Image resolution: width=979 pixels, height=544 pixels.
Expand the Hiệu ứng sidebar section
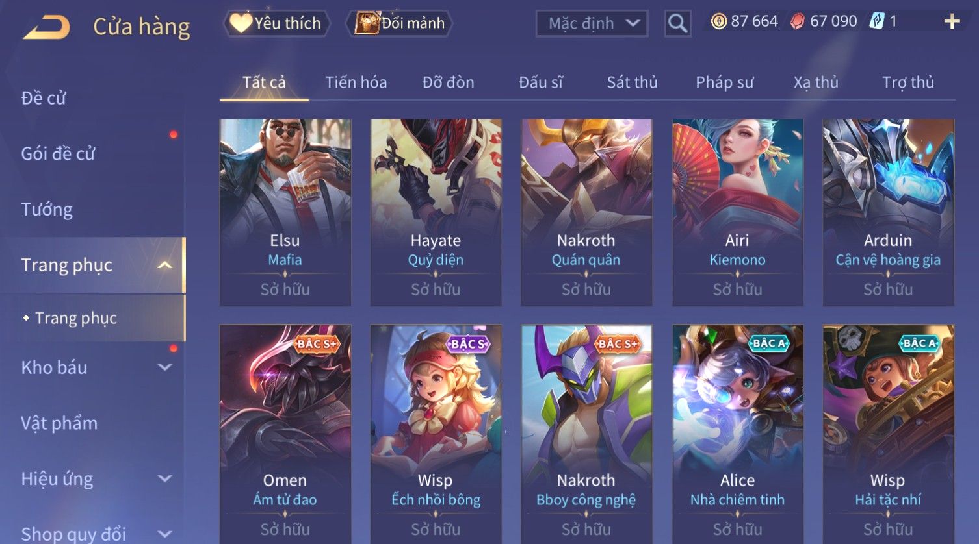(x=165, y=479)
